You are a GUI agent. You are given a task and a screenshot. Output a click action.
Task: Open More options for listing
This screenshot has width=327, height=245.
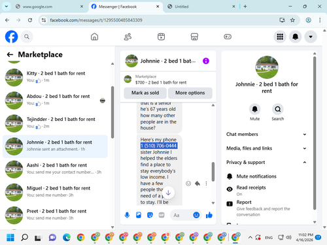[190, 93]
